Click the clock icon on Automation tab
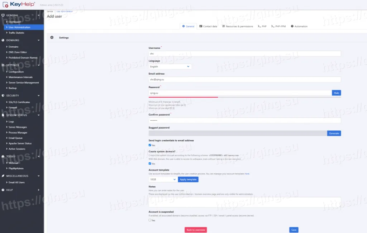This screenshot has height=233, width=367. click(292, 26)
